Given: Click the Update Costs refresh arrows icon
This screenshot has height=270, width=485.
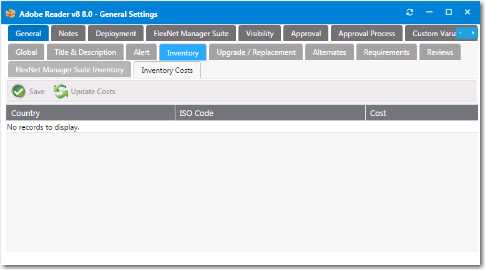Looking at the screenshot, I should pos(61,92).
